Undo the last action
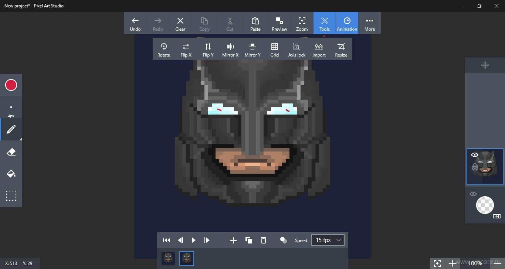The width and height of the screenshot is (505, 269). pos(135,23)
